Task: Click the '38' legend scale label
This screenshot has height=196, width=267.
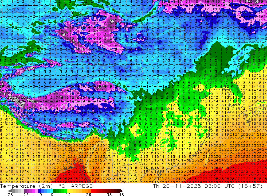Action: 109,194
